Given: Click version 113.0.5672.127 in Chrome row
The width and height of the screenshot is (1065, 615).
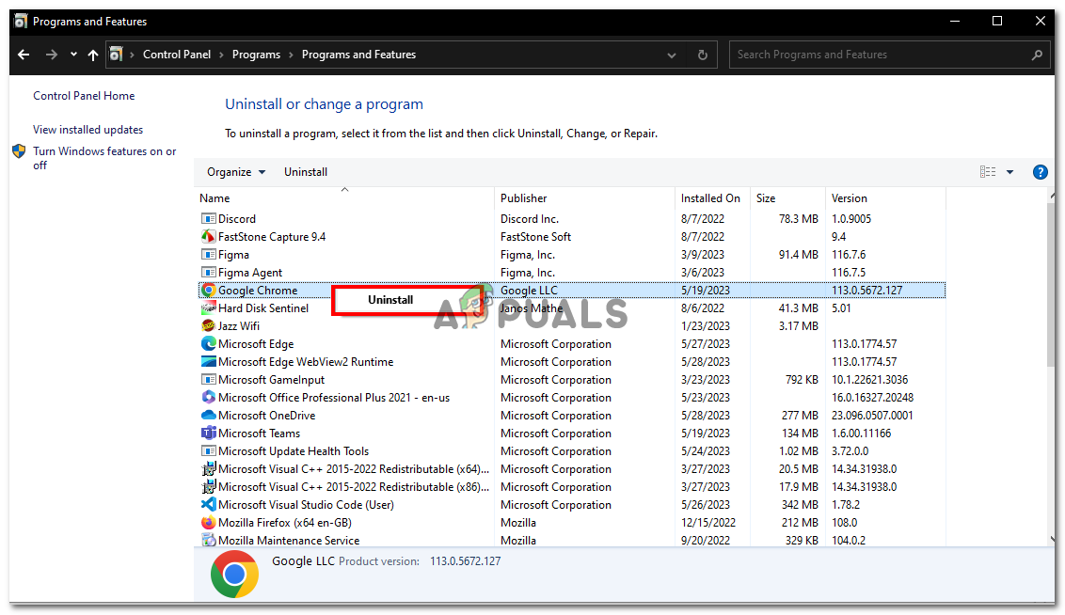Looking at the screenshot, I should [866, 290].
